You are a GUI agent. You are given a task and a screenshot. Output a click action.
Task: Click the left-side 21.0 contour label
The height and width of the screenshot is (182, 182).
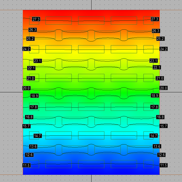(31, 78)
